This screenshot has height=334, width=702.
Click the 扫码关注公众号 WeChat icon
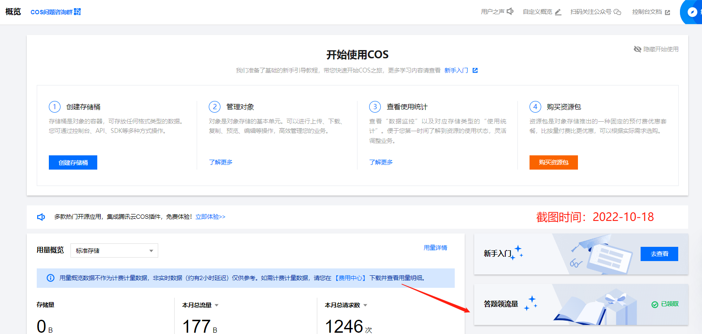(617, 12)
